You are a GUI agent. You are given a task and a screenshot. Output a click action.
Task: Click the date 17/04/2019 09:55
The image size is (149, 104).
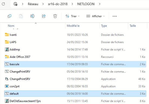pyautogui.click(x=77, y=64)
